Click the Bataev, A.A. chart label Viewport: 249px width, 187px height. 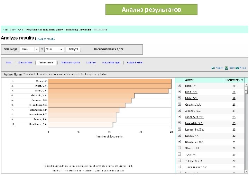tap(40, 119)
